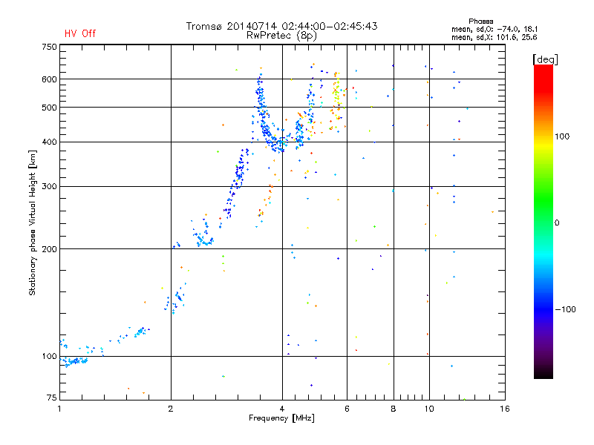Select the 'mean, sd,X: 101.6, 25.6' statistic

pyautogui.click(x=495, y=37)
